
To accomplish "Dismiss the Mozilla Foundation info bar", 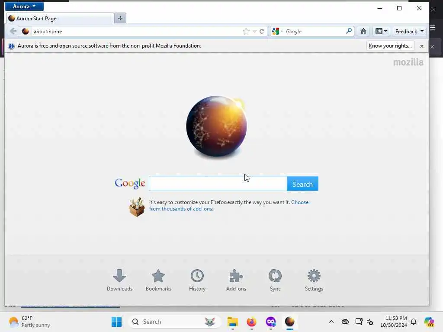I will (421, 46).
